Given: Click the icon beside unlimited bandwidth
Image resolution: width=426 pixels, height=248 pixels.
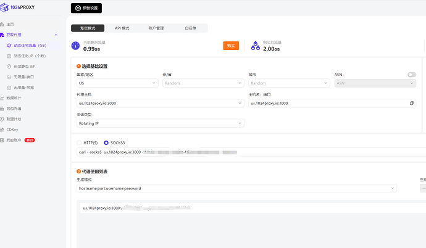Looking at the screenshot, I should 9,88.
